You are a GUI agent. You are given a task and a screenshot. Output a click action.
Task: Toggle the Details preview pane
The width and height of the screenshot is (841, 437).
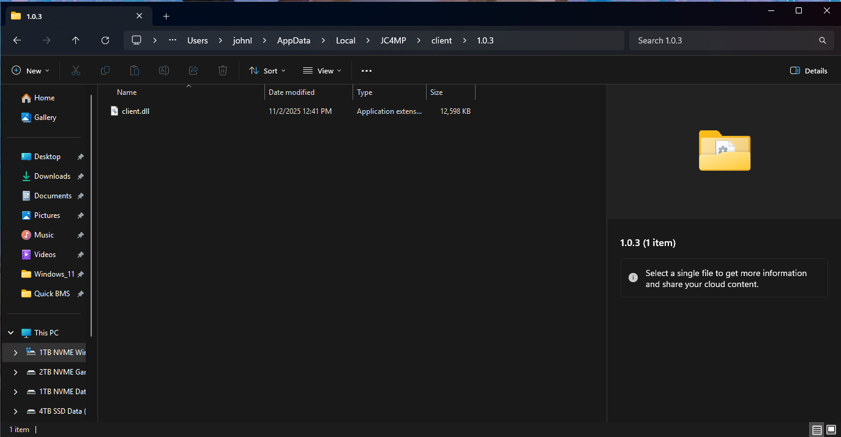coord(808,70)
